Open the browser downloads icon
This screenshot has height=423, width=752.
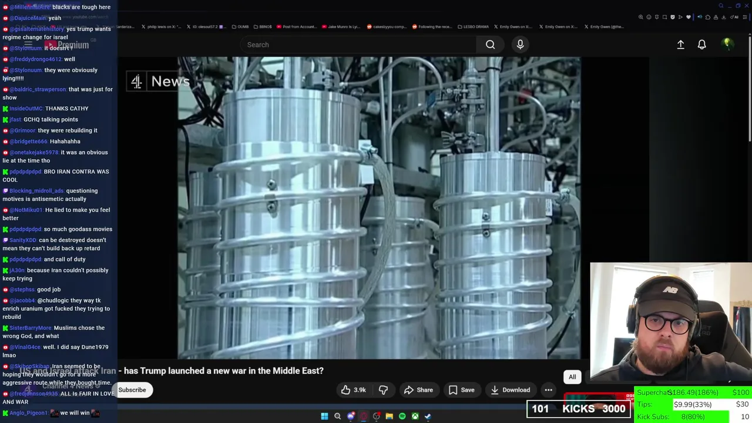click(723, 17)
